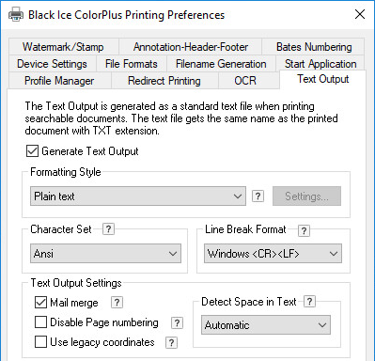Uncheck Generate Text Output checkbox
This screenshot has width=375, height=361.
[x=32, y=151]
